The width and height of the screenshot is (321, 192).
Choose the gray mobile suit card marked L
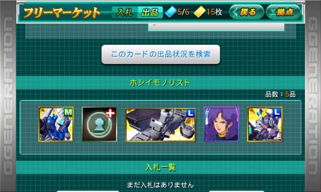point(265,124)
